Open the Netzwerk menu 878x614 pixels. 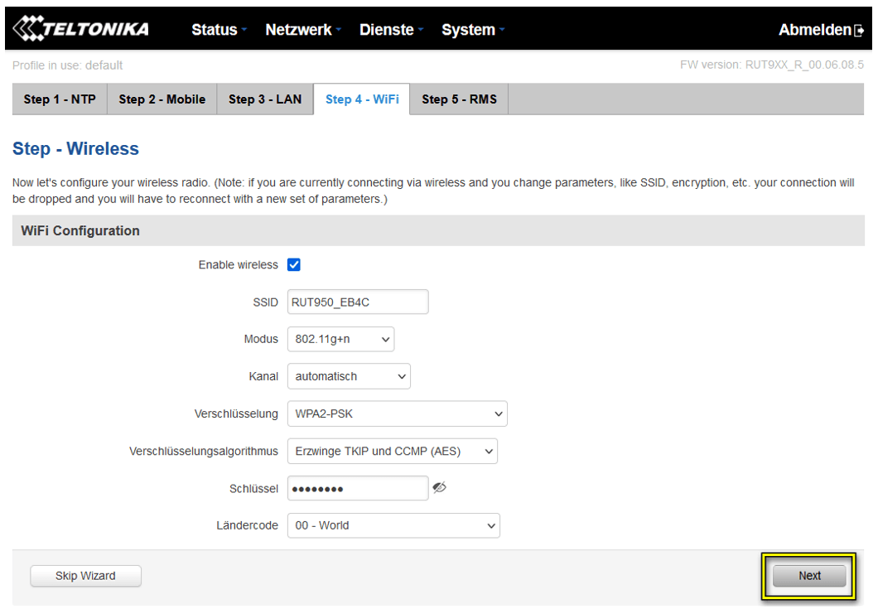pos(303,30)
